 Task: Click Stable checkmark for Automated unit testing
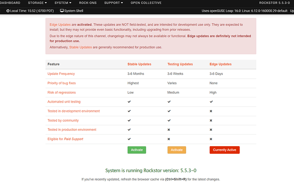(x=129, y=102)
